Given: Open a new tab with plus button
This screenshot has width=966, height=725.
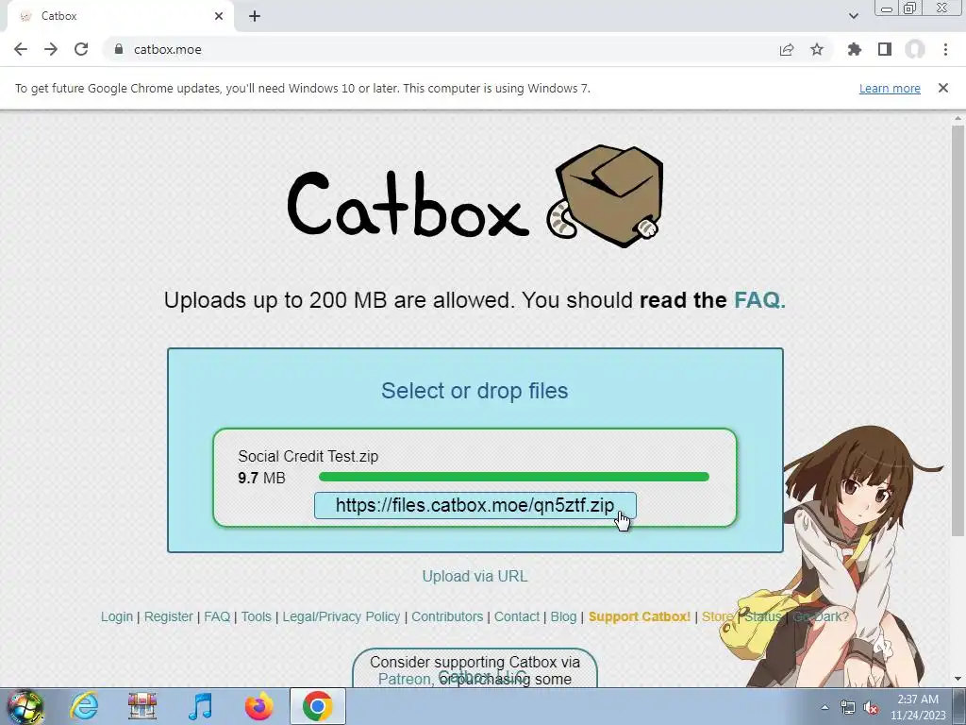Looking at the screenshot, I should tap(255, 16).
